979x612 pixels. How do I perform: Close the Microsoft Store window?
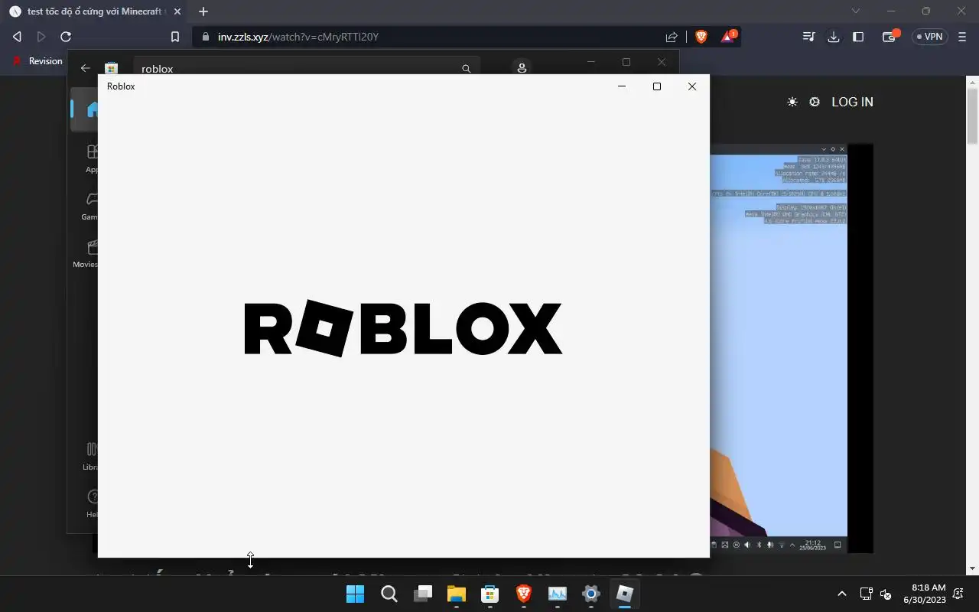click(662, 61)
